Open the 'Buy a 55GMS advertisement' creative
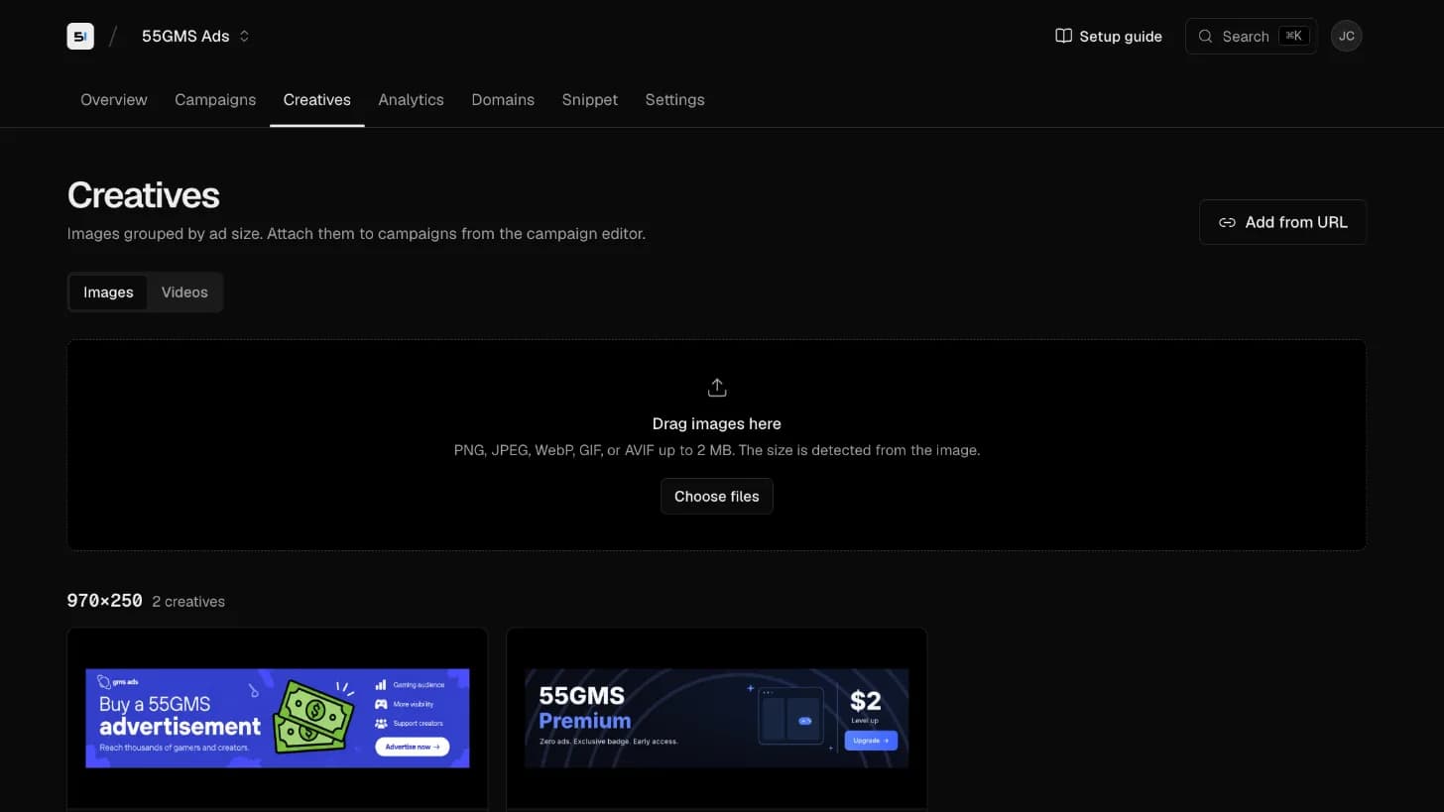The image size is (1444, 812). click(278, 718)
